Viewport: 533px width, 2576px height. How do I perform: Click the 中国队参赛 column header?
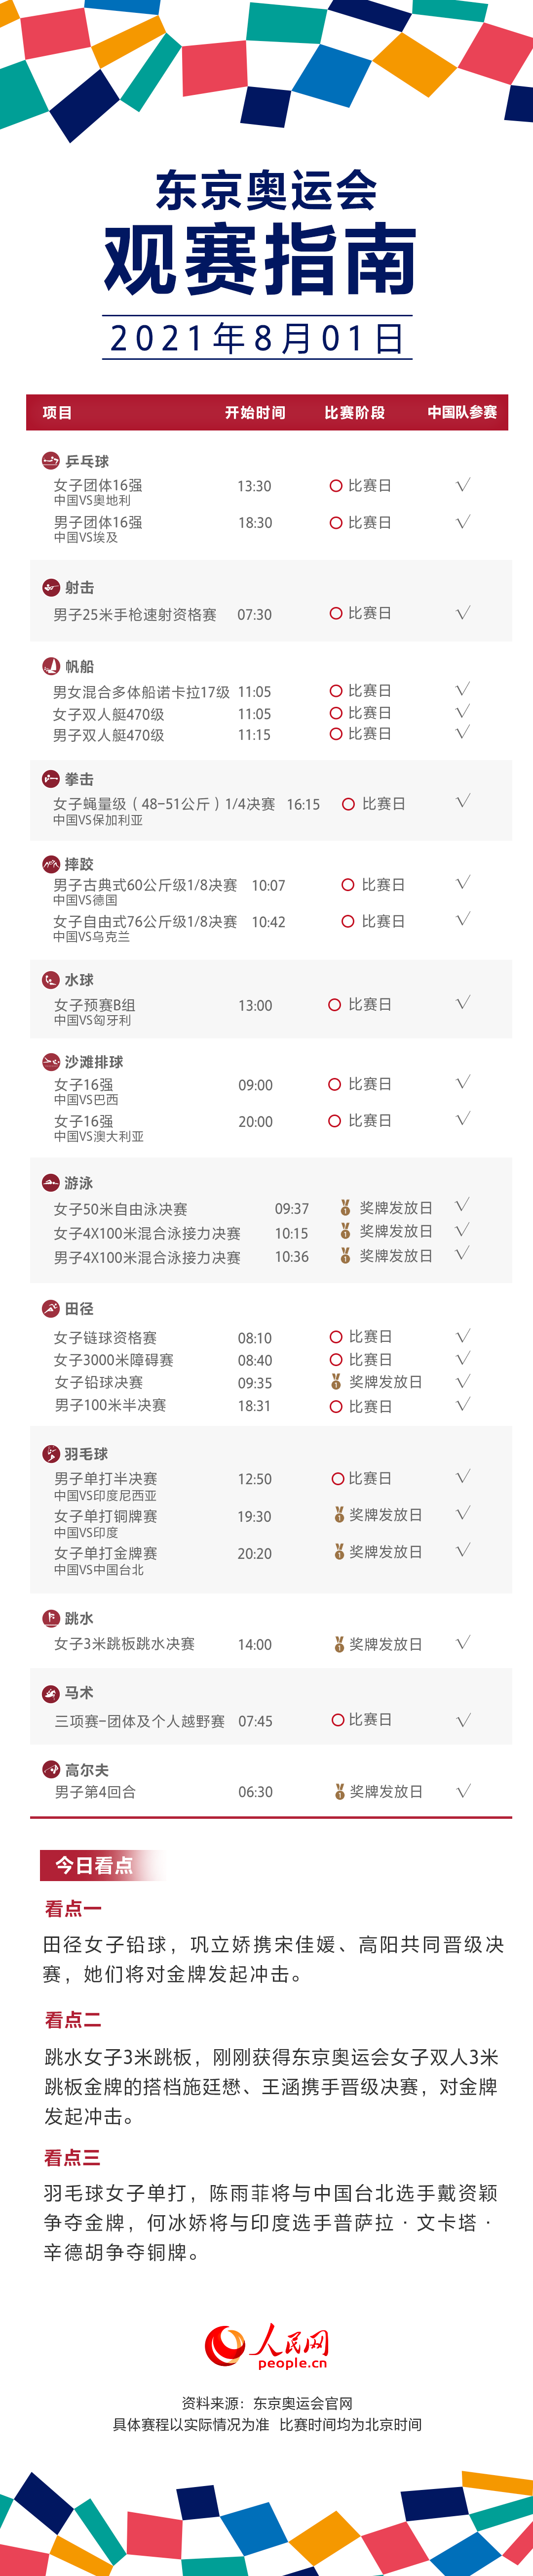point(462,412)
